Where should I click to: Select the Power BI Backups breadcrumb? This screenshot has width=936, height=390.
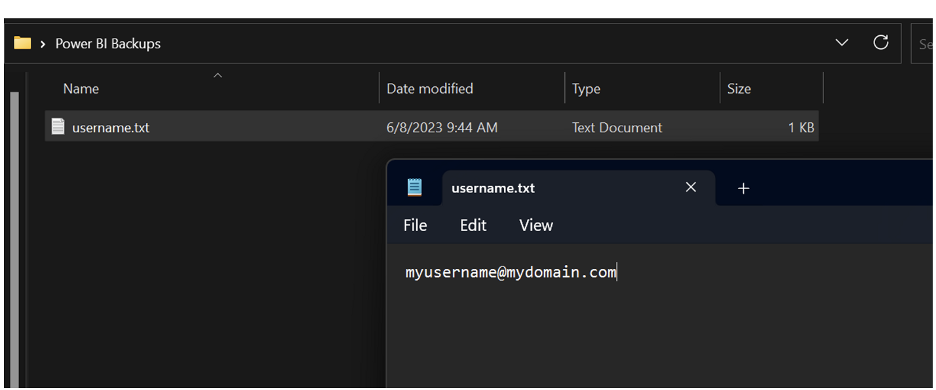[108, 44]
